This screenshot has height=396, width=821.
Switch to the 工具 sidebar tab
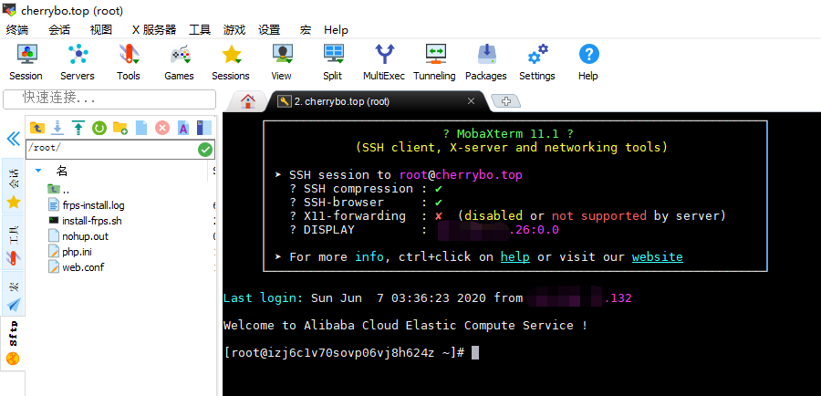click(x=13, y=243)
